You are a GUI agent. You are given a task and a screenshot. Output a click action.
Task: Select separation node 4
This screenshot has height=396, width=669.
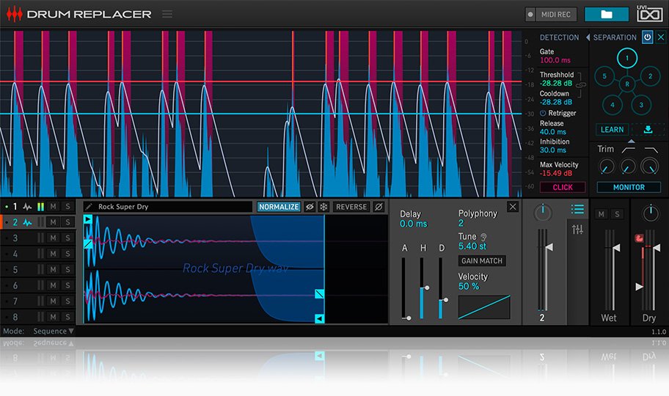pos(613,105)
